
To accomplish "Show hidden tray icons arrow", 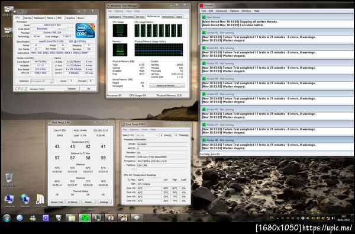I will pyautogui.click(x=278, y=219).
